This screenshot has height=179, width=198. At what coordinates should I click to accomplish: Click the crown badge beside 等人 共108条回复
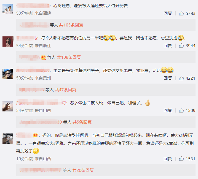[x=44, y=57]
